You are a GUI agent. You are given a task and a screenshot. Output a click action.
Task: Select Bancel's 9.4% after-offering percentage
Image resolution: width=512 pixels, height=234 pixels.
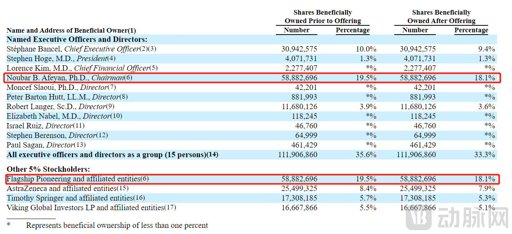[487, 49]
